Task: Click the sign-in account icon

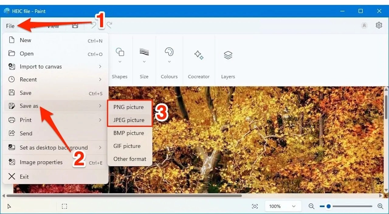Action: [364, 26]
